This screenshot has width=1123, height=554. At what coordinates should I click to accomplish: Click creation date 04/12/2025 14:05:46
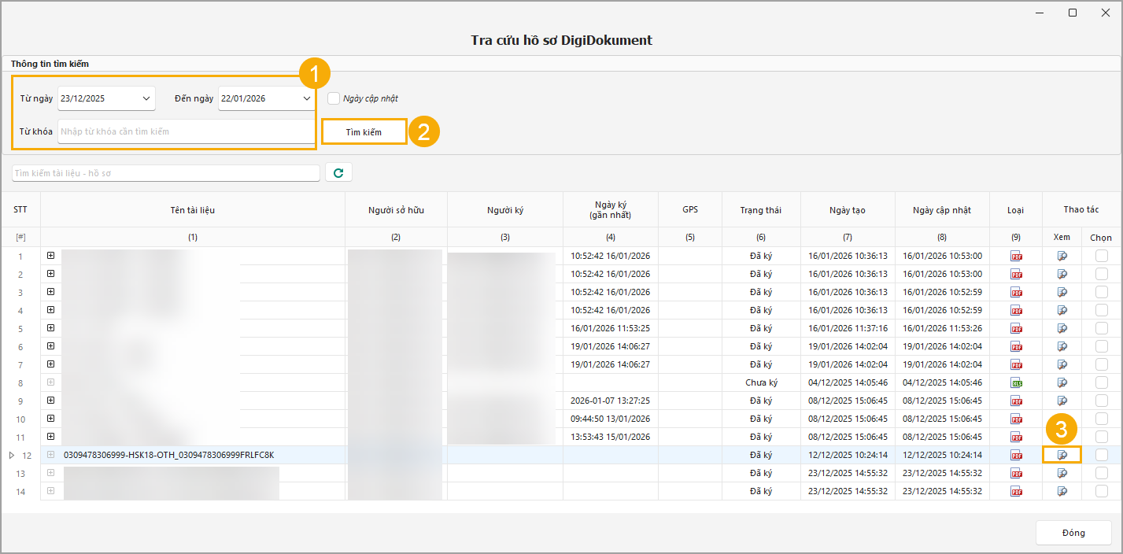848,382
